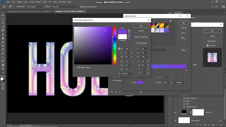Select the H hue radio button

click(119, 49)
